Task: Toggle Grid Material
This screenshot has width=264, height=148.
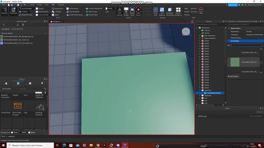Action: tap(162, 12)
